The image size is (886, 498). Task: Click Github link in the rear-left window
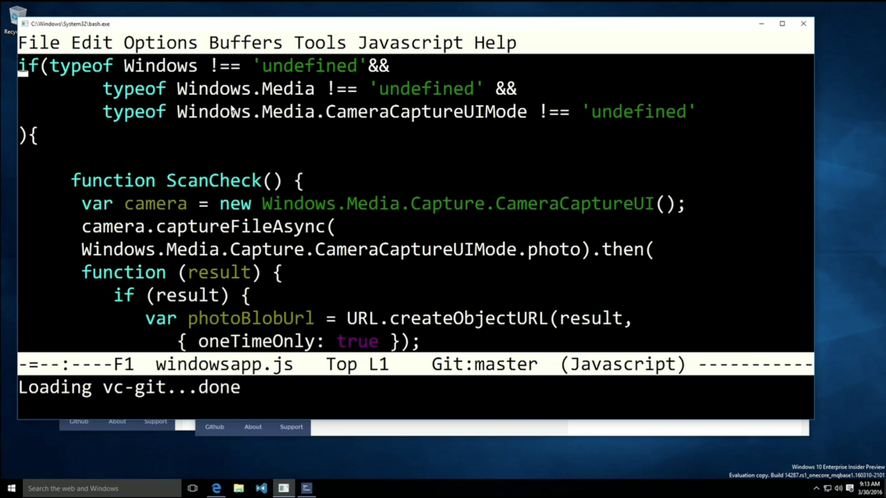click(79, 421)
